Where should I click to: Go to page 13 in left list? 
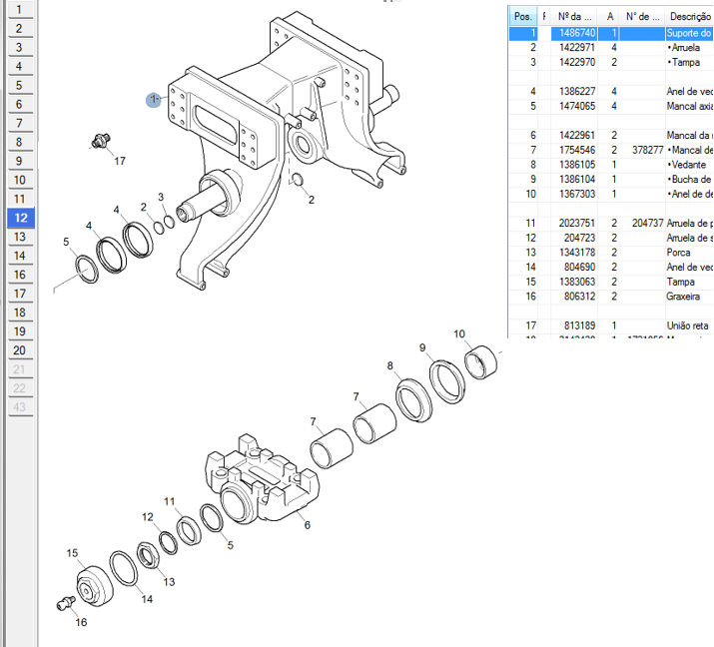pyautogui.click(x=20, y=237)
